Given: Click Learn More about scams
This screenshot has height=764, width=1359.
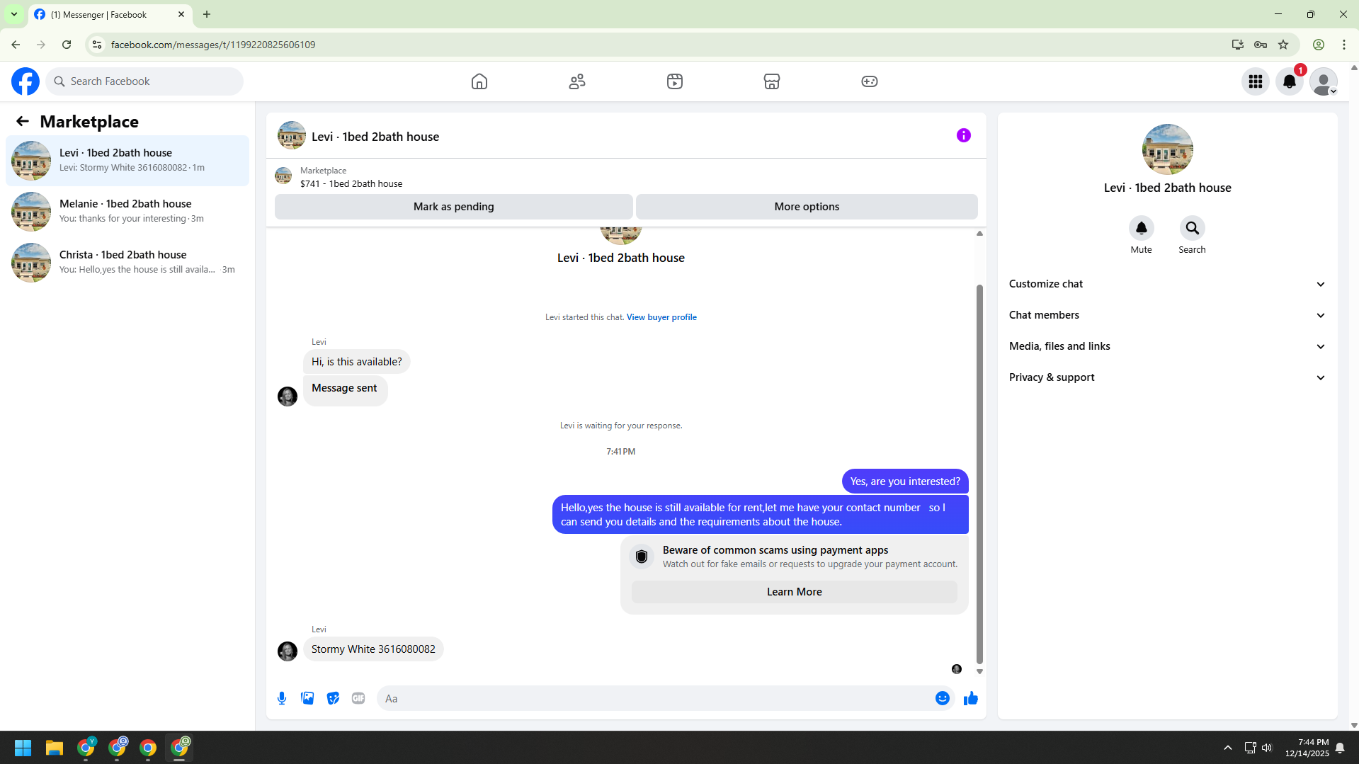Looking at the screenshot, I should (794, 592).
